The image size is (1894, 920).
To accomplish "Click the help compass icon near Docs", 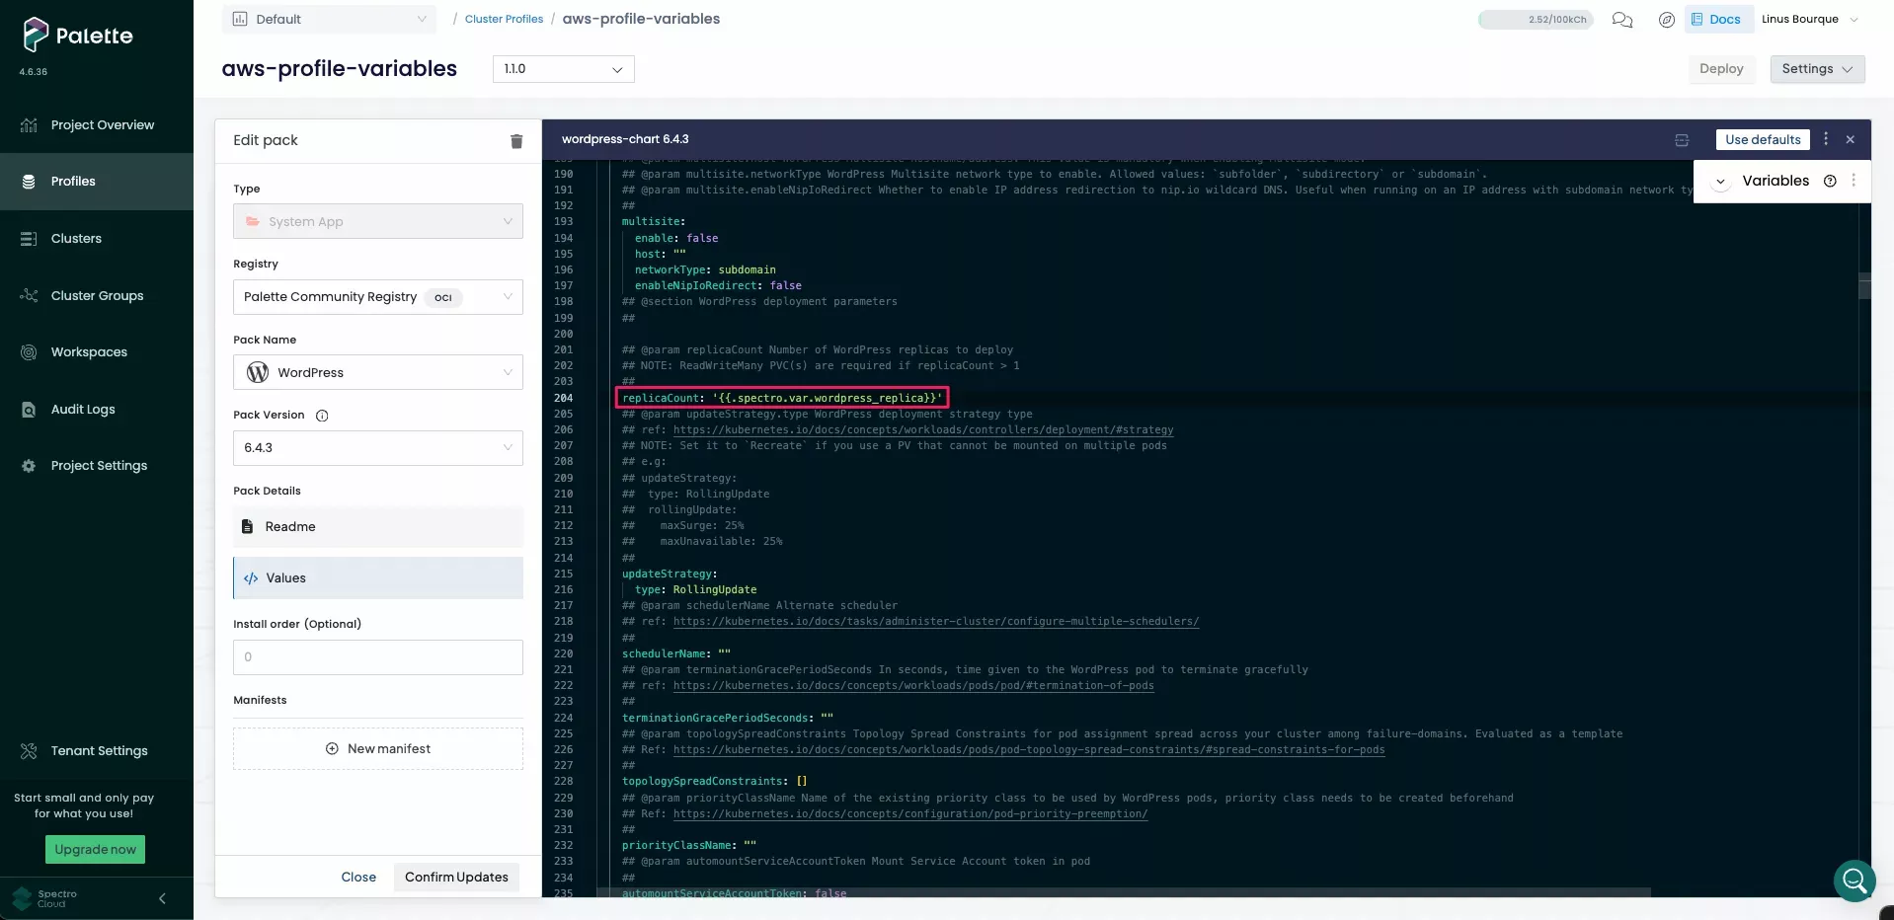I will 1667,20.
